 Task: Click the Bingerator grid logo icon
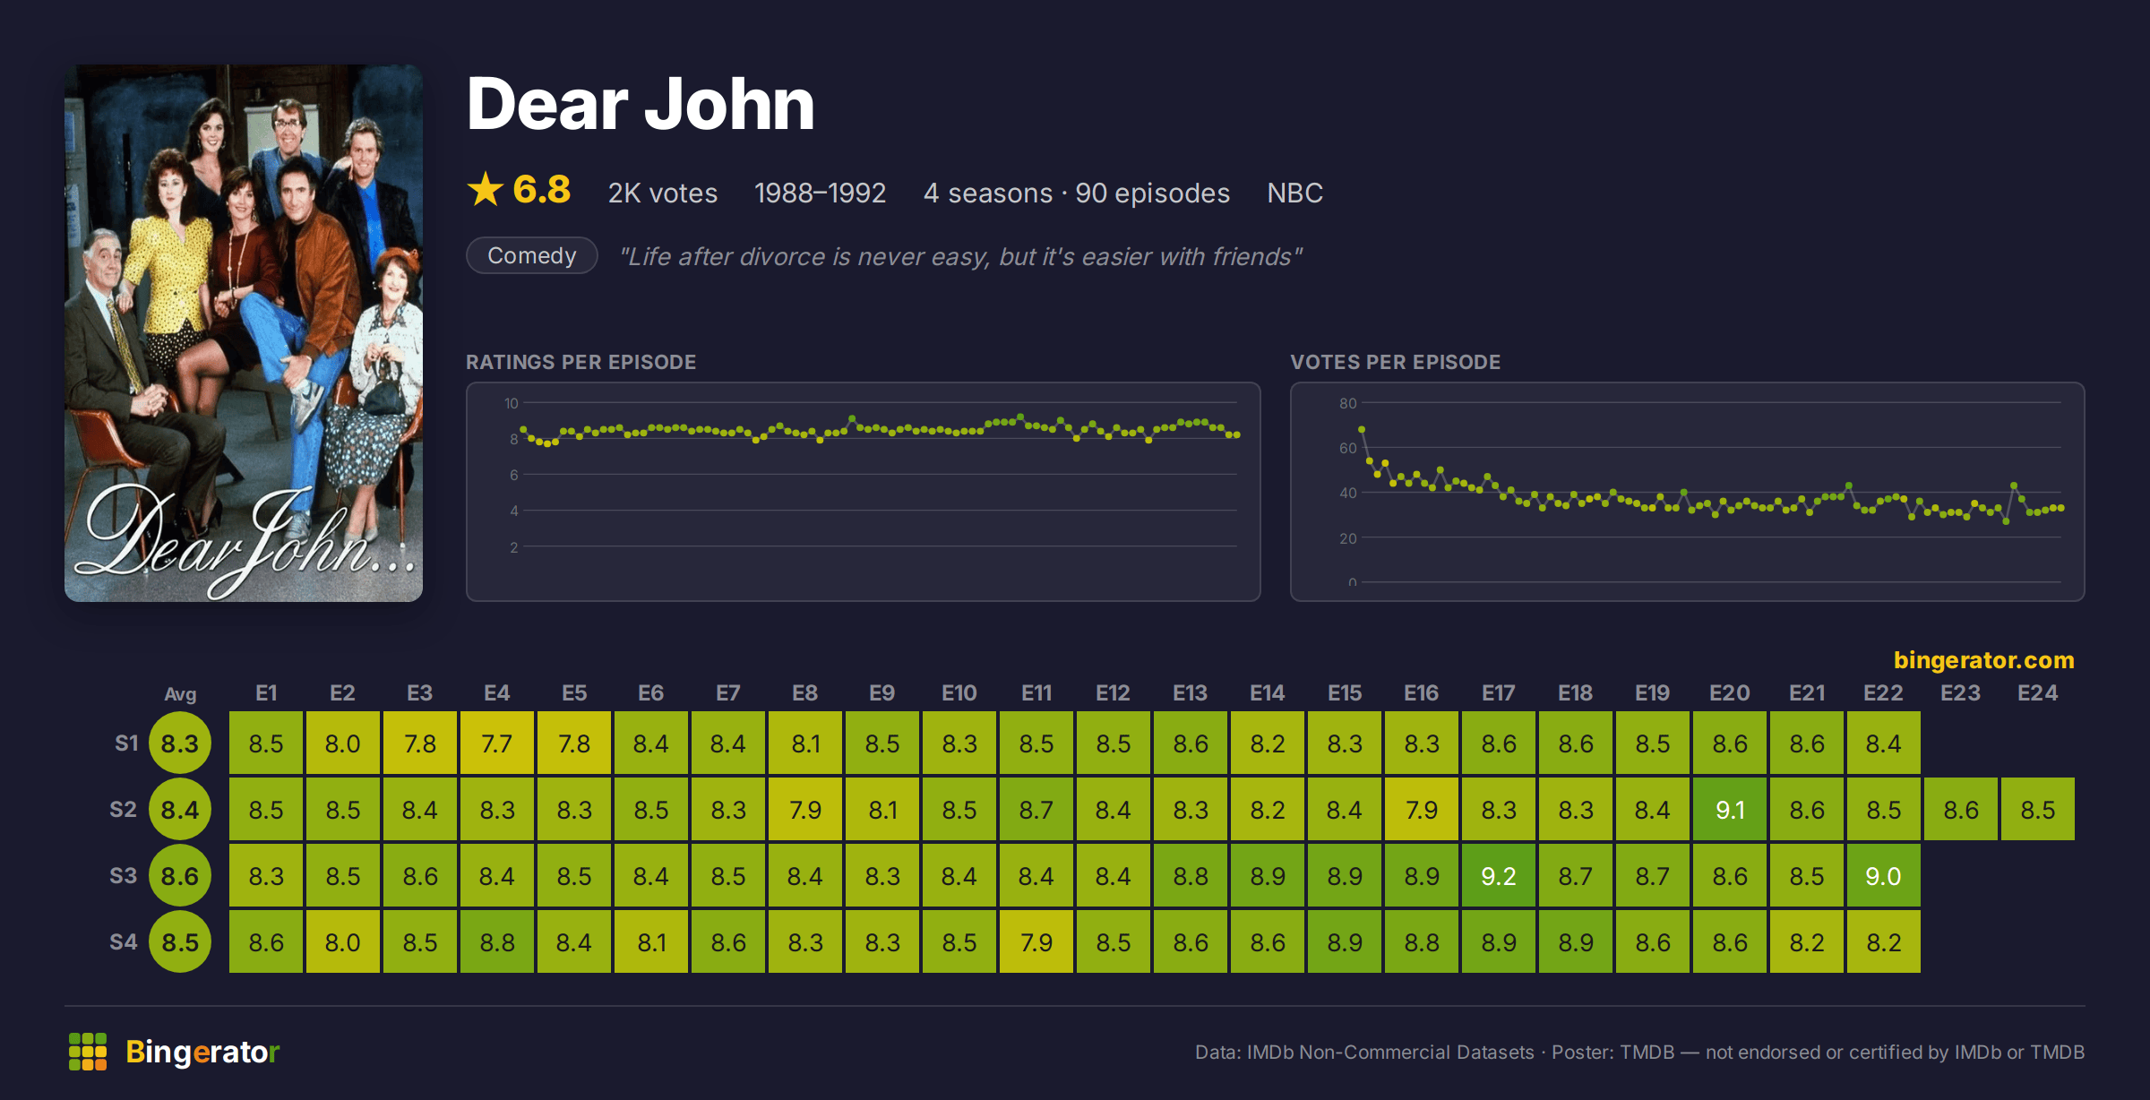click(x=88, y=1052)
